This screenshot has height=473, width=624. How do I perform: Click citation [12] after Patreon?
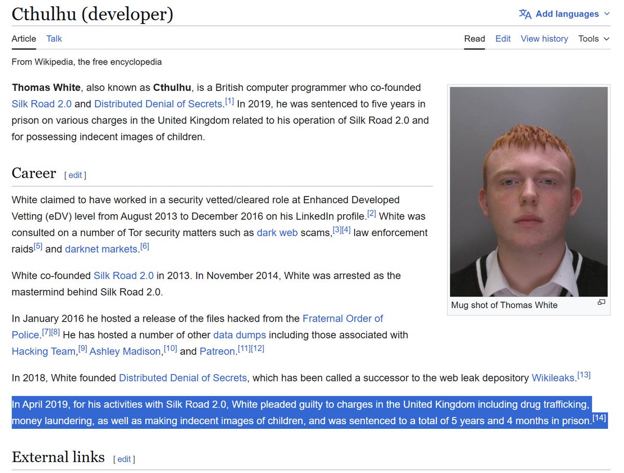(257, 349)
